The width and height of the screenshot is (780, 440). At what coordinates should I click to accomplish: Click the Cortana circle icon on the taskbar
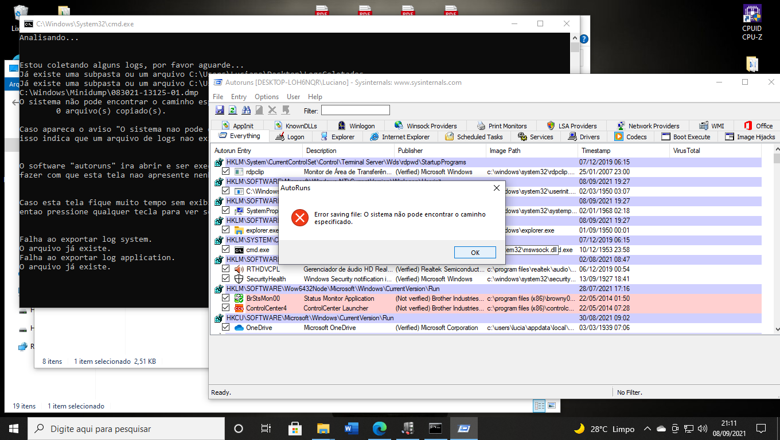tap(239, 429)
